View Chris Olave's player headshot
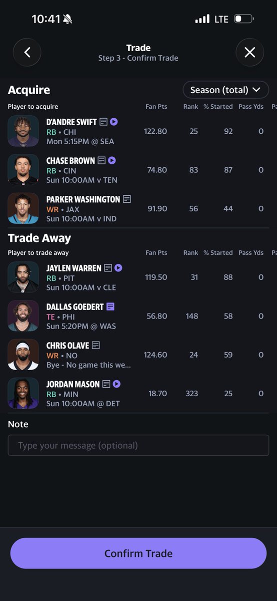 23,355
